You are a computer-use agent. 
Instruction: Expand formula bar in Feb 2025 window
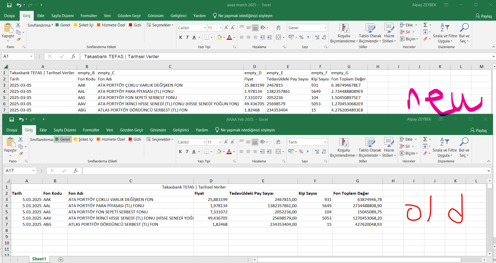tap(488, 171)
